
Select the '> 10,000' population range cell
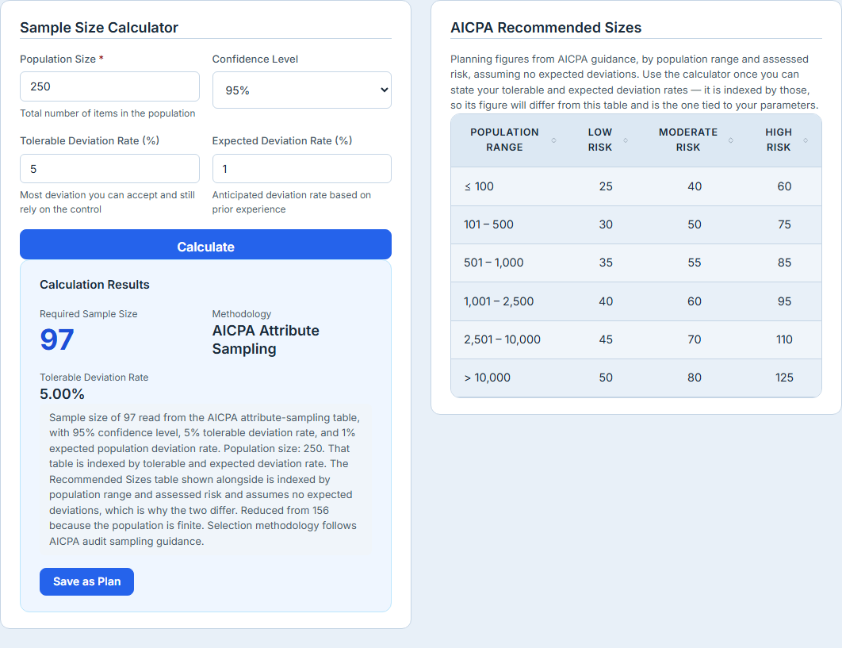(x=510, y=378)
